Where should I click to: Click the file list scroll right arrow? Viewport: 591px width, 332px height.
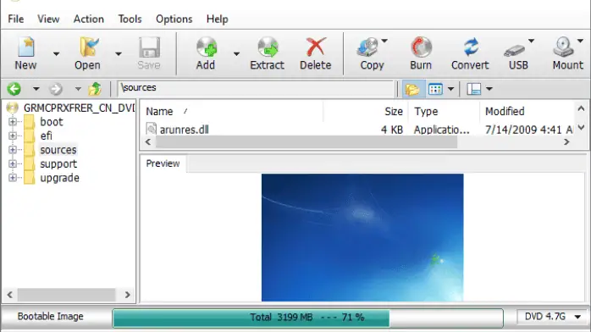point(566,142)
